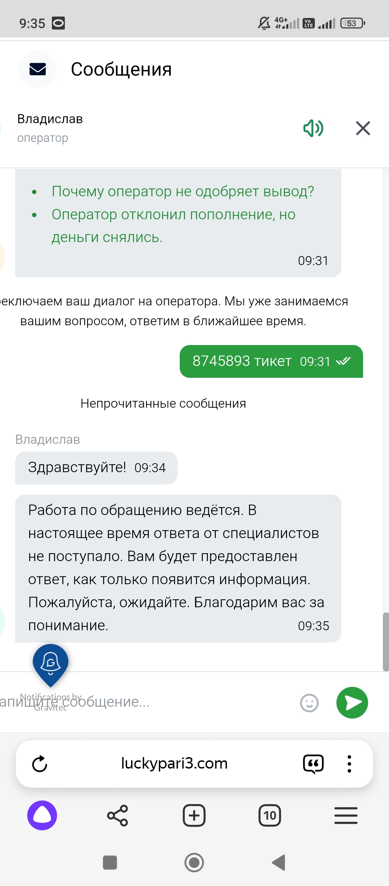The image size is (389, 886).
Task: Share the page via share icon
Action: coord(117,816)
